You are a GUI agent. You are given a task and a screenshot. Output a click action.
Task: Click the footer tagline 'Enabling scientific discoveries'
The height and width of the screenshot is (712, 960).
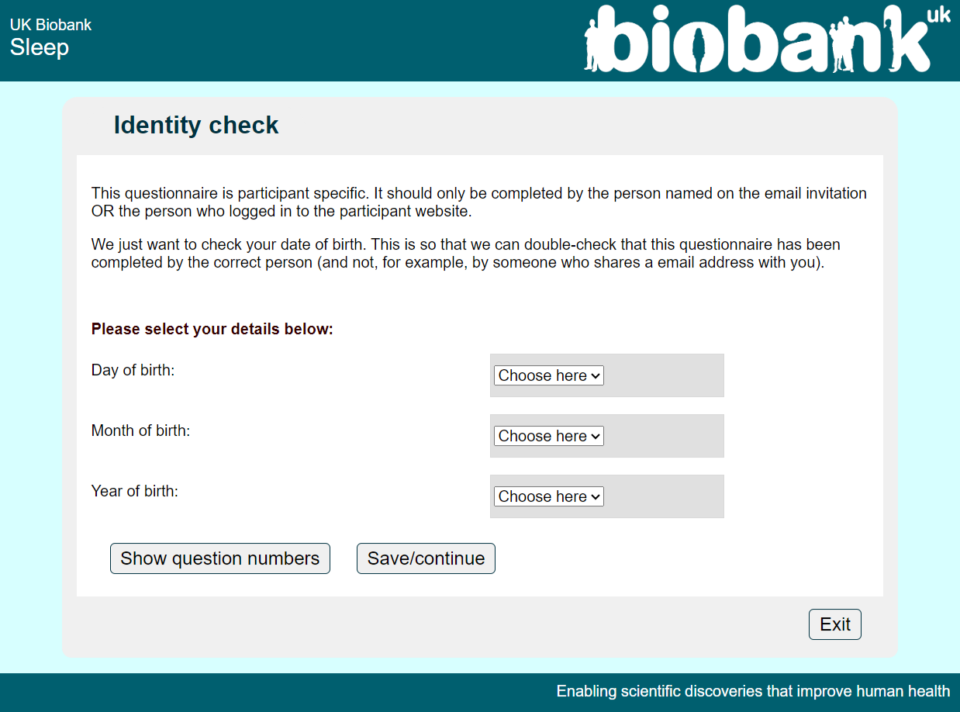point(753,691)
